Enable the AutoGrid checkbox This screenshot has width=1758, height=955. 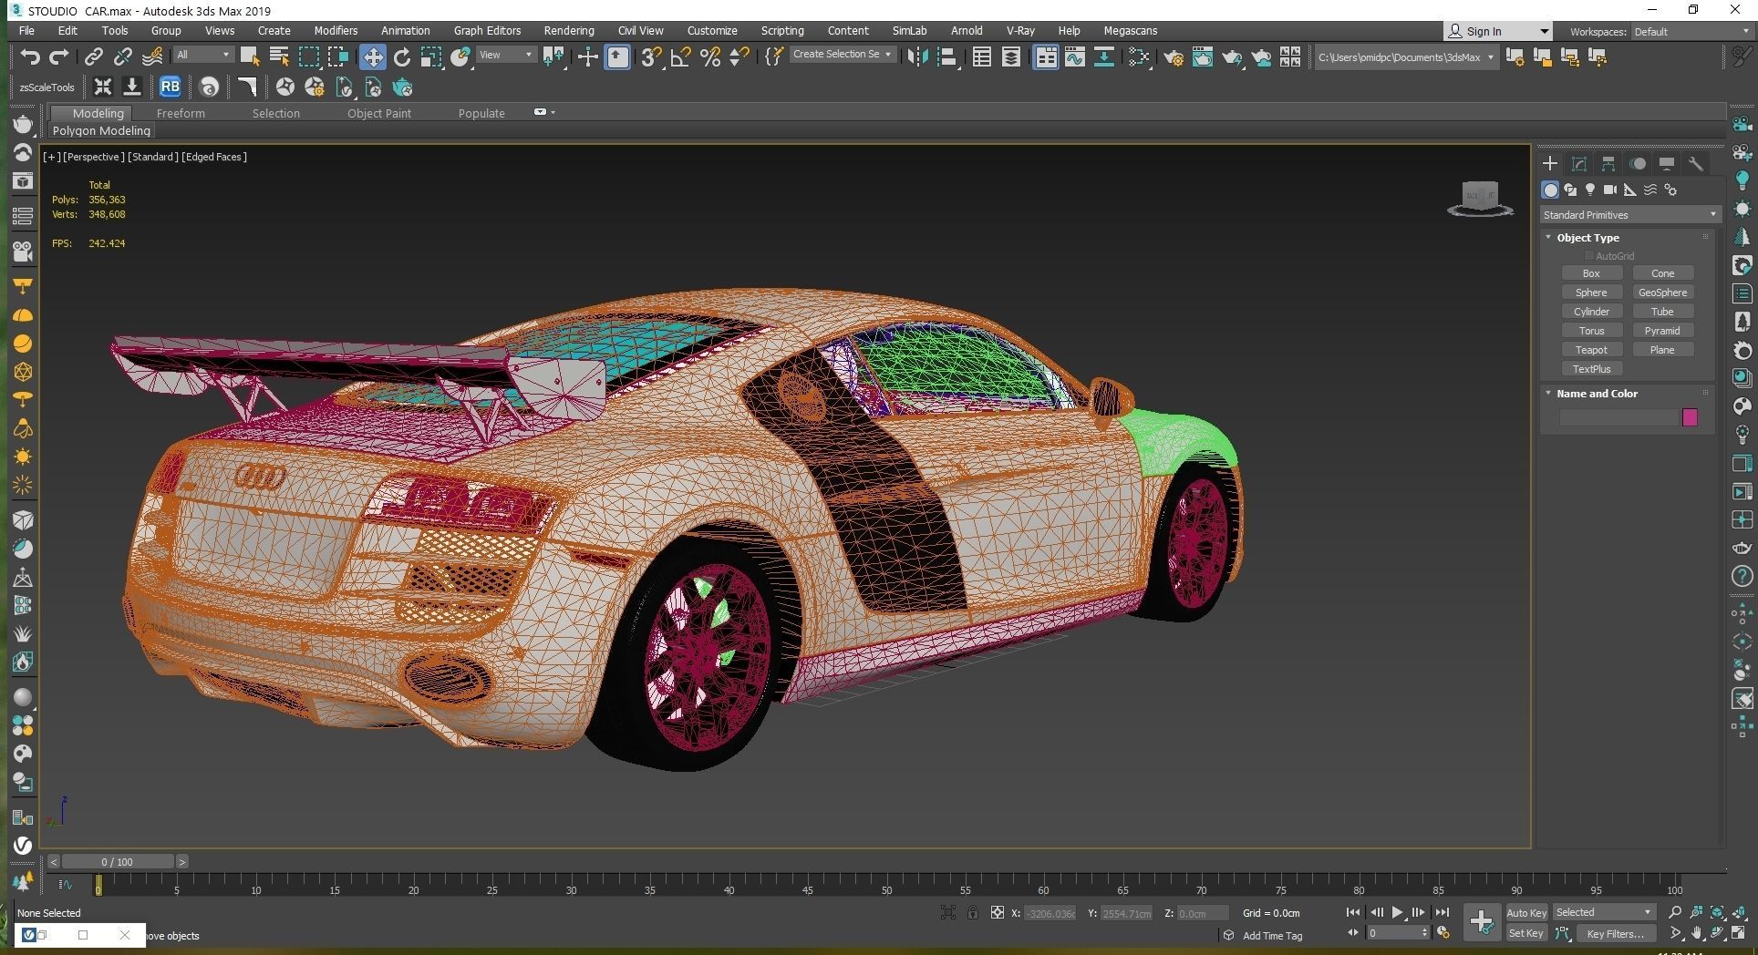coord(1589,256)
